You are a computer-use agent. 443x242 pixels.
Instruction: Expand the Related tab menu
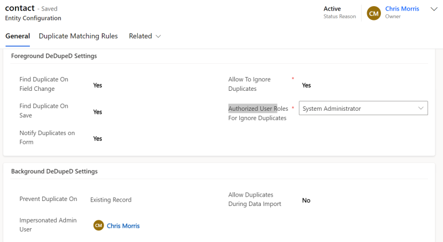(145, 36)
